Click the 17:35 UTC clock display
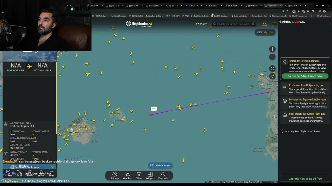 [201, 24]
